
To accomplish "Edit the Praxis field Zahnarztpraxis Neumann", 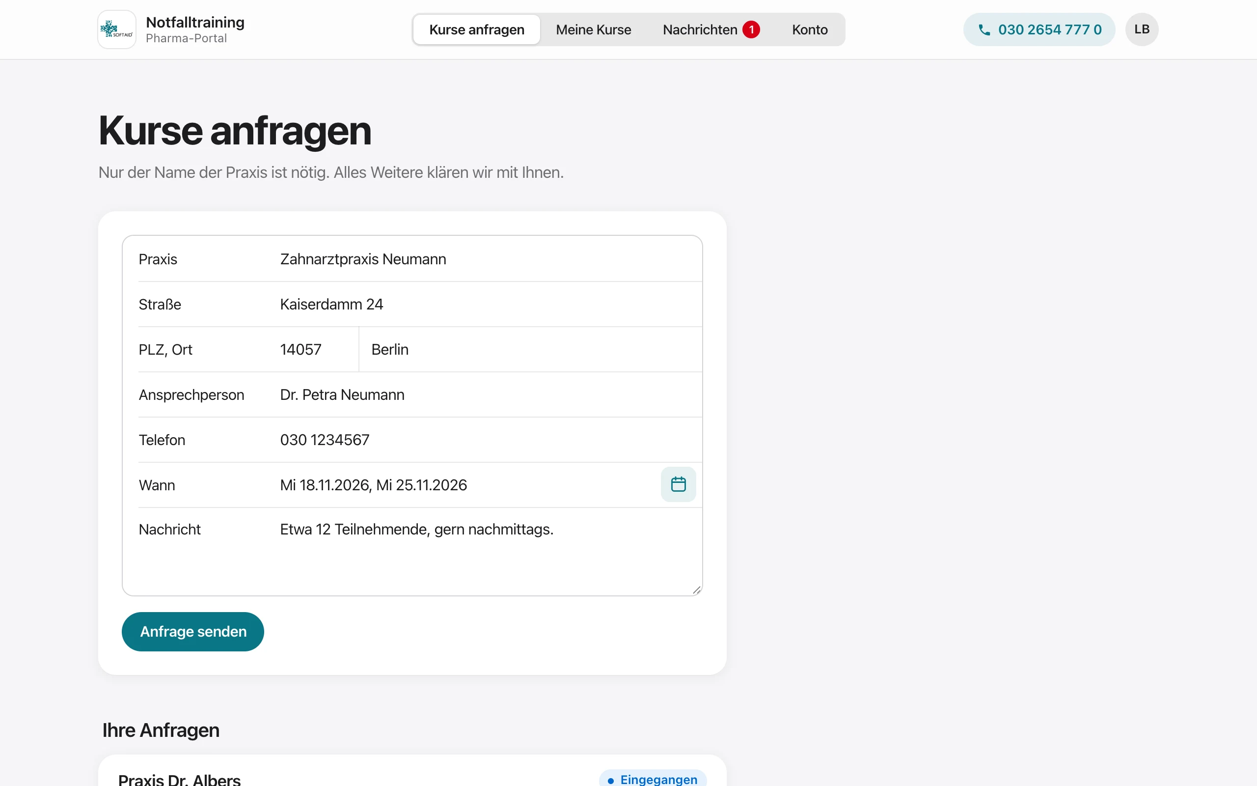I will tap(491, 259).
